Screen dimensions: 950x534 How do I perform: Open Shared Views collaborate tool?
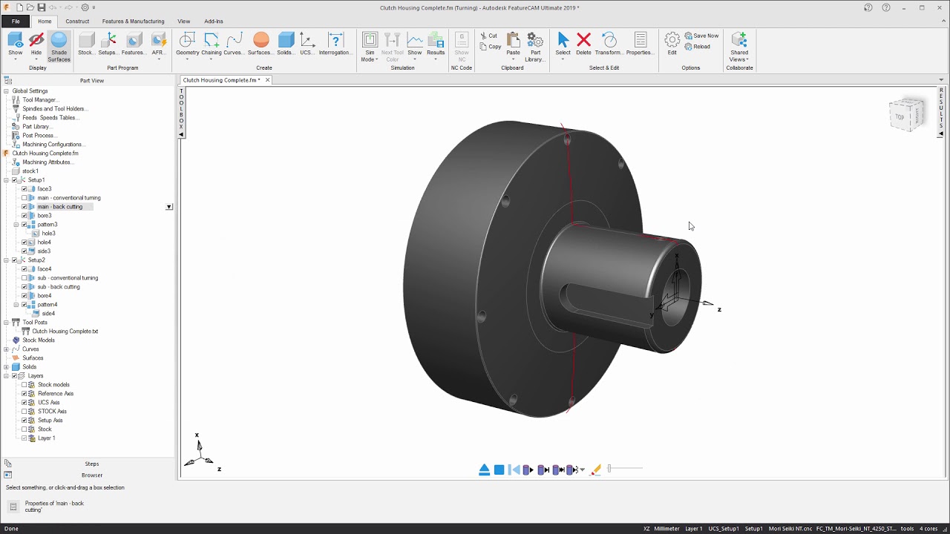click(x=739, y=46)
